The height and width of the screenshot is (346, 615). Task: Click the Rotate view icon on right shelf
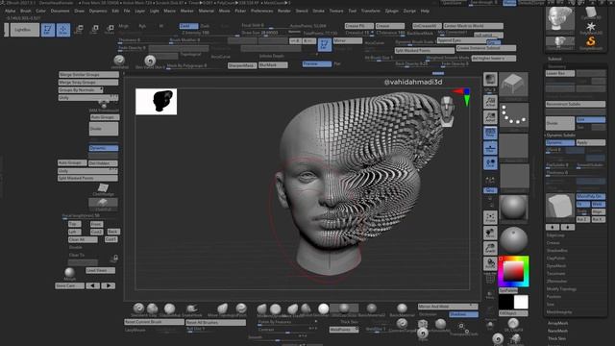(490, 263)
